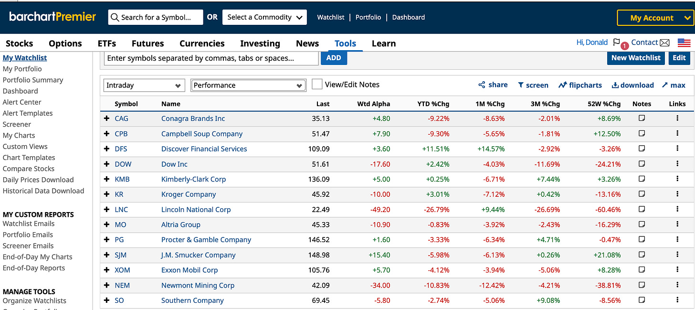Open screen filter for watchlist
The width and height of the screenshot is (695, 310).
coord(533,85)
